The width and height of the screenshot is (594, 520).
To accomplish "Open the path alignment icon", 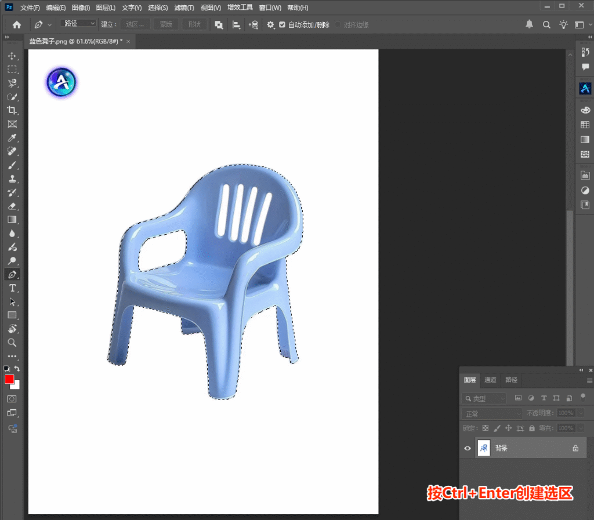I will click(236, 25).
